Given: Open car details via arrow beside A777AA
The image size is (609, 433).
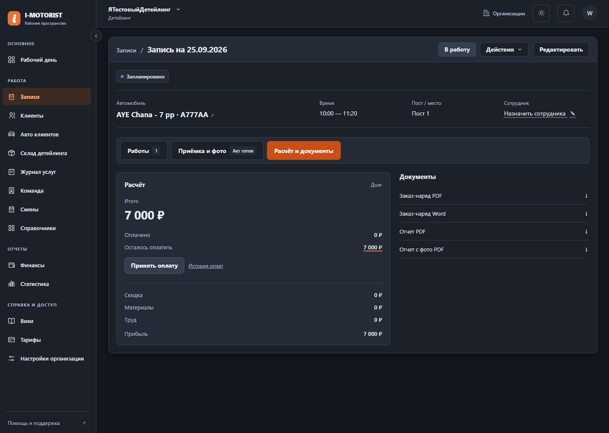Looking at the screenshot, I should 212,115.
